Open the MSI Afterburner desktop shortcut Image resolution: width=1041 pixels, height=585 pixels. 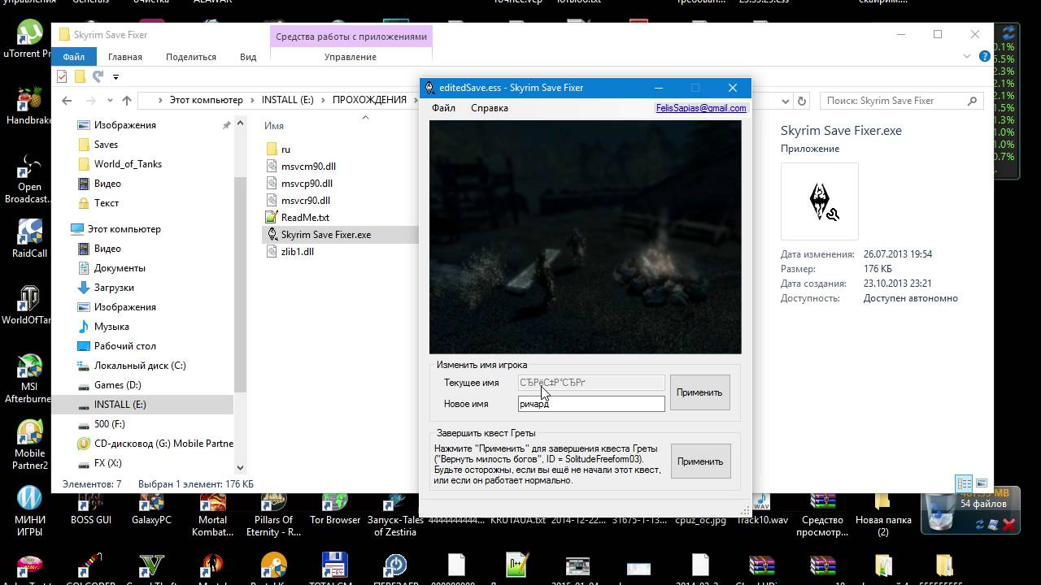point(29,379)
